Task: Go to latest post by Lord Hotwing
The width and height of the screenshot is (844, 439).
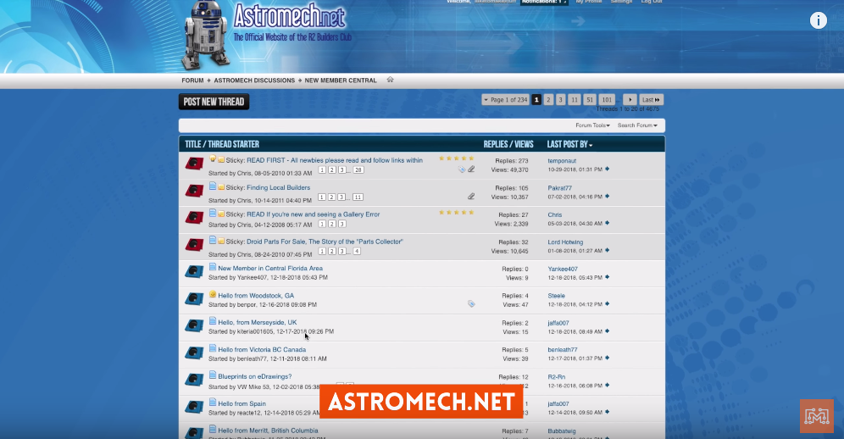Action: coord(608,251)
